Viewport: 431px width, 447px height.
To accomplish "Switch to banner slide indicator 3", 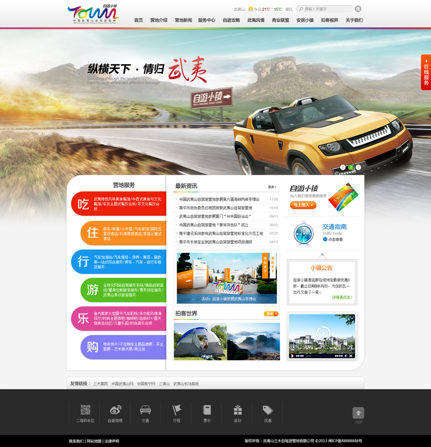I will click(358, 167).
